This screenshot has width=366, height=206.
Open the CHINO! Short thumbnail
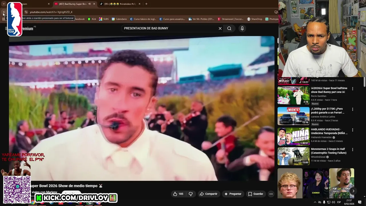[316, 183]
